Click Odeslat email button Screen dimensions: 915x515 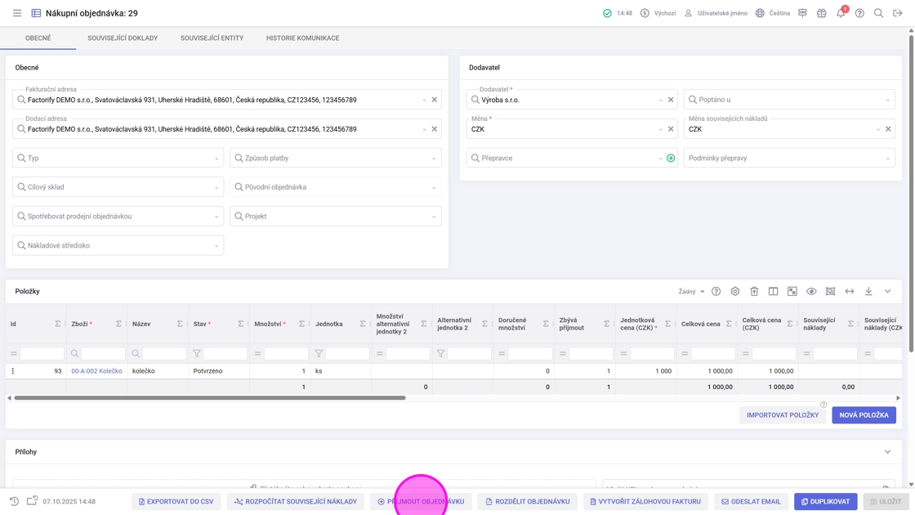tap(751, 502)
